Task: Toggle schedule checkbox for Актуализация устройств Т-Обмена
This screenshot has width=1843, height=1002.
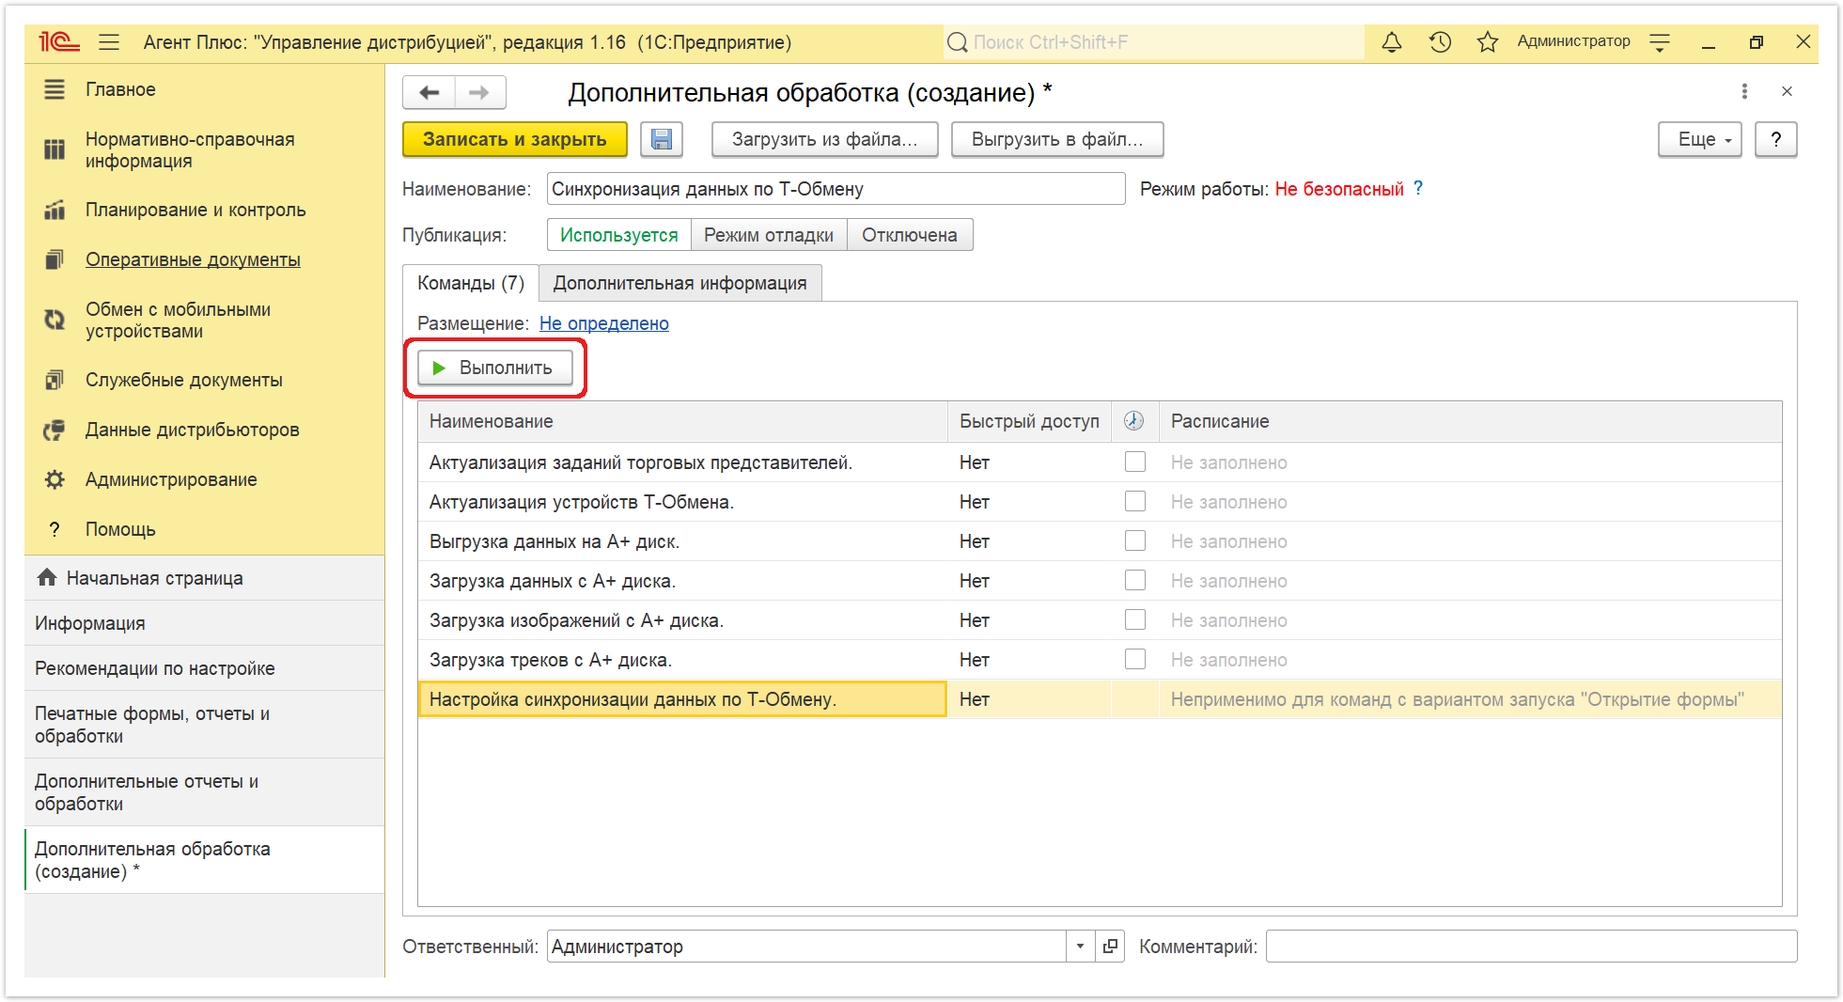Action: click(1135, 501)
